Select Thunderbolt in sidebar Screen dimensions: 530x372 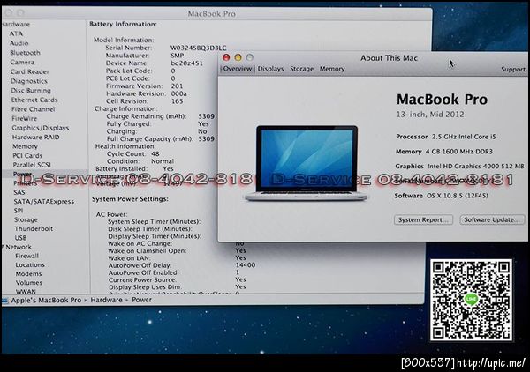pyautogui.click(x=34, y=228)
